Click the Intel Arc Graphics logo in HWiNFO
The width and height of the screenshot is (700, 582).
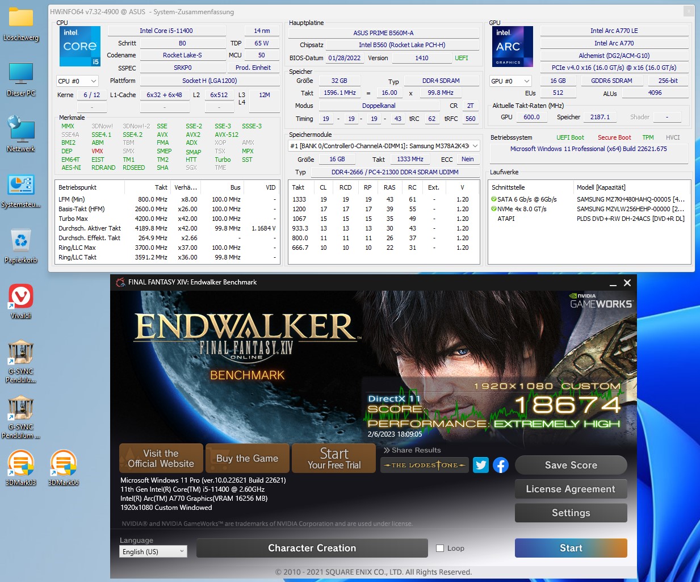512,46
